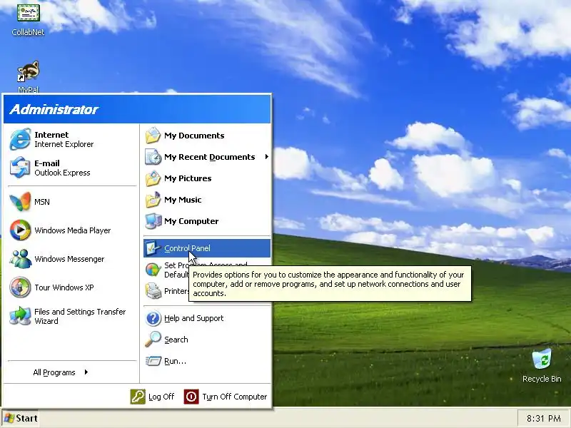Click the Files and Settings Transfer Wizard label

coord(80,316)
